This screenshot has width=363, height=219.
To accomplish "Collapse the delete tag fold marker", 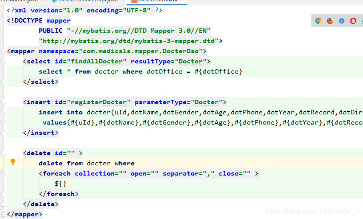I will click(x=4, y=153).
